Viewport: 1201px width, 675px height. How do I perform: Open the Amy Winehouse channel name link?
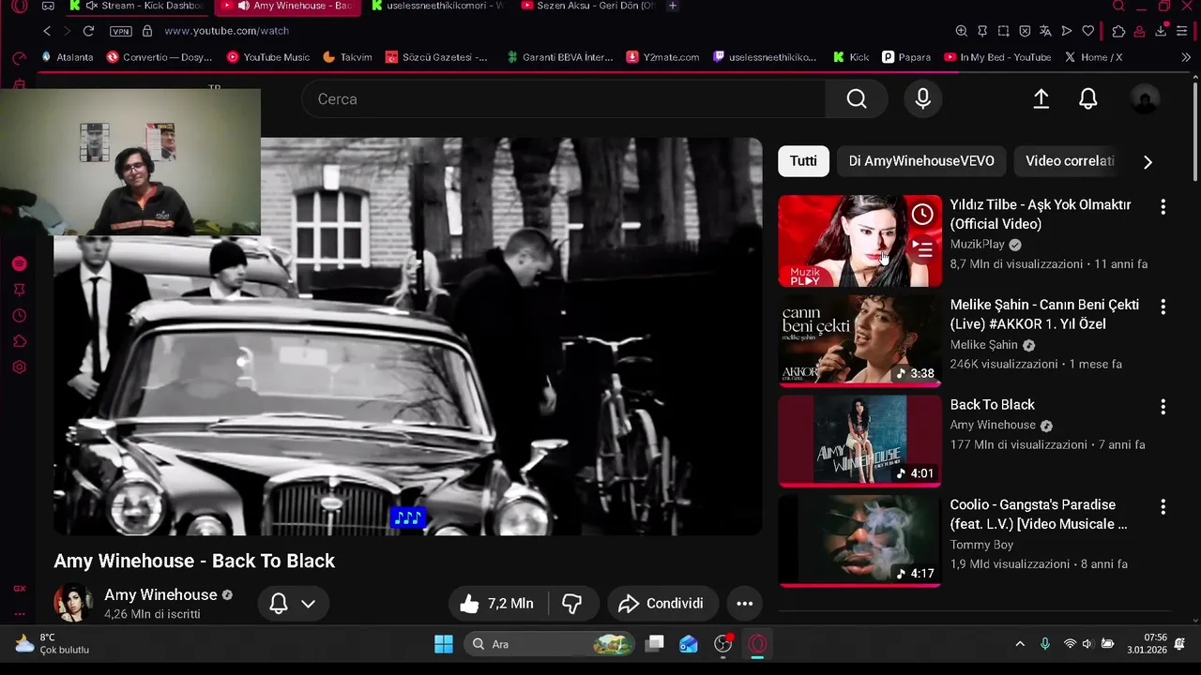(x=160, y=594)
